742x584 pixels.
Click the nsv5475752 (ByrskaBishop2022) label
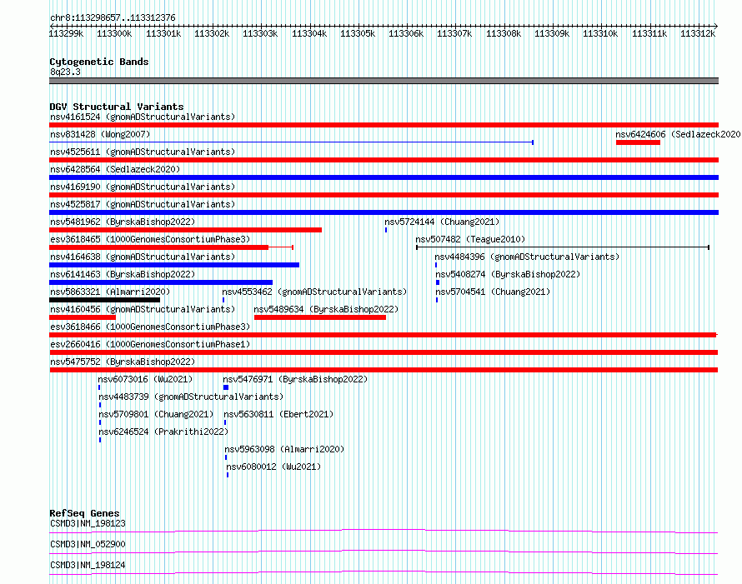coord(123,362)
